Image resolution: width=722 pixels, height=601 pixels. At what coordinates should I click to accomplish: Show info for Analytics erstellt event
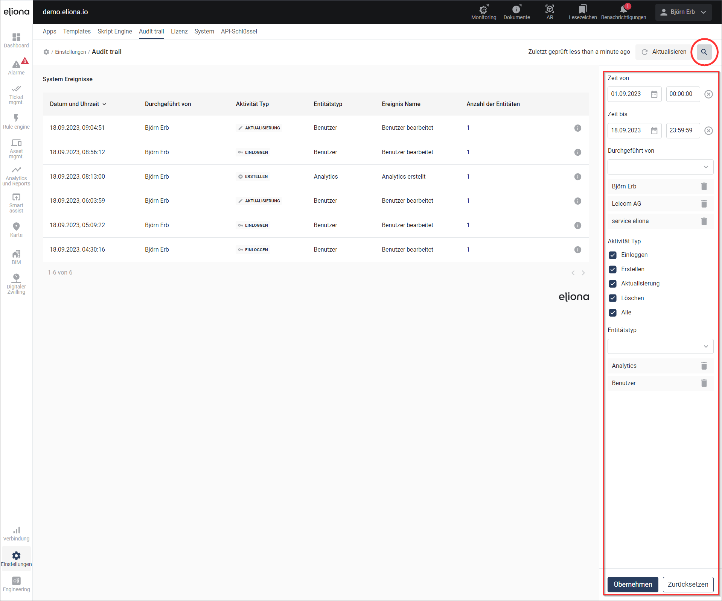click(577, 177)
